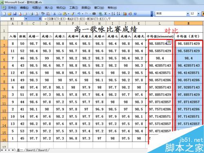The width and height of the screenshot is (204, 153).
Task: Open the Name Box dropdown arrow
Action: tap(26, 19)
